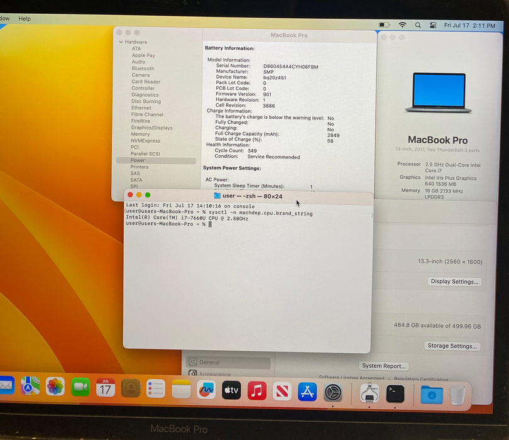The image size is (509, 440).
Task: Launch Maps from the Dock
Action: tap(30, 386)
